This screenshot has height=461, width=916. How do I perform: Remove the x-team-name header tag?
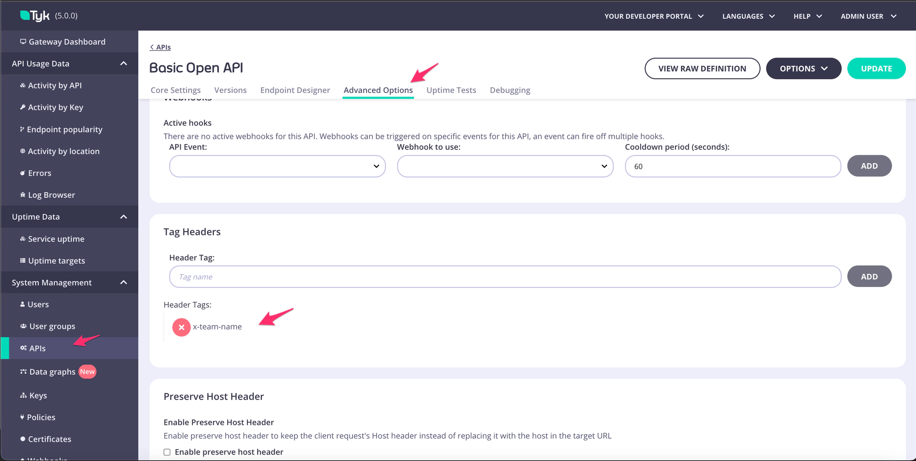(181, 327)
